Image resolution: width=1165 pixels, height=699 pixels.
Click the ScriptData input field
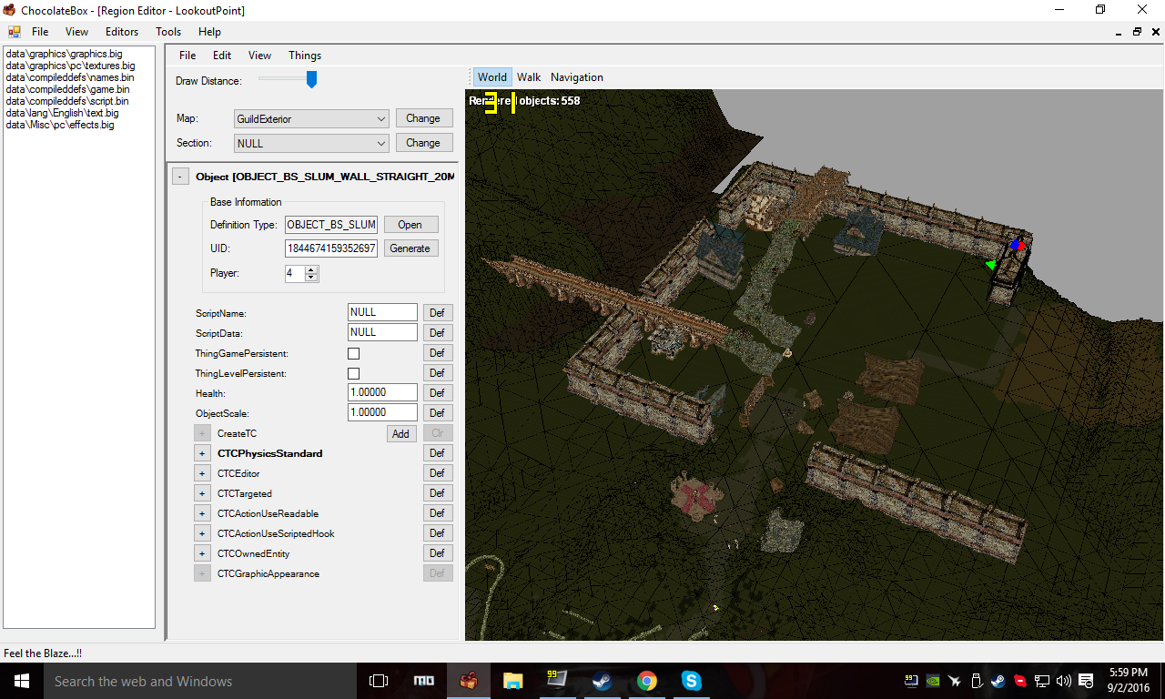[x=382, y=333]
